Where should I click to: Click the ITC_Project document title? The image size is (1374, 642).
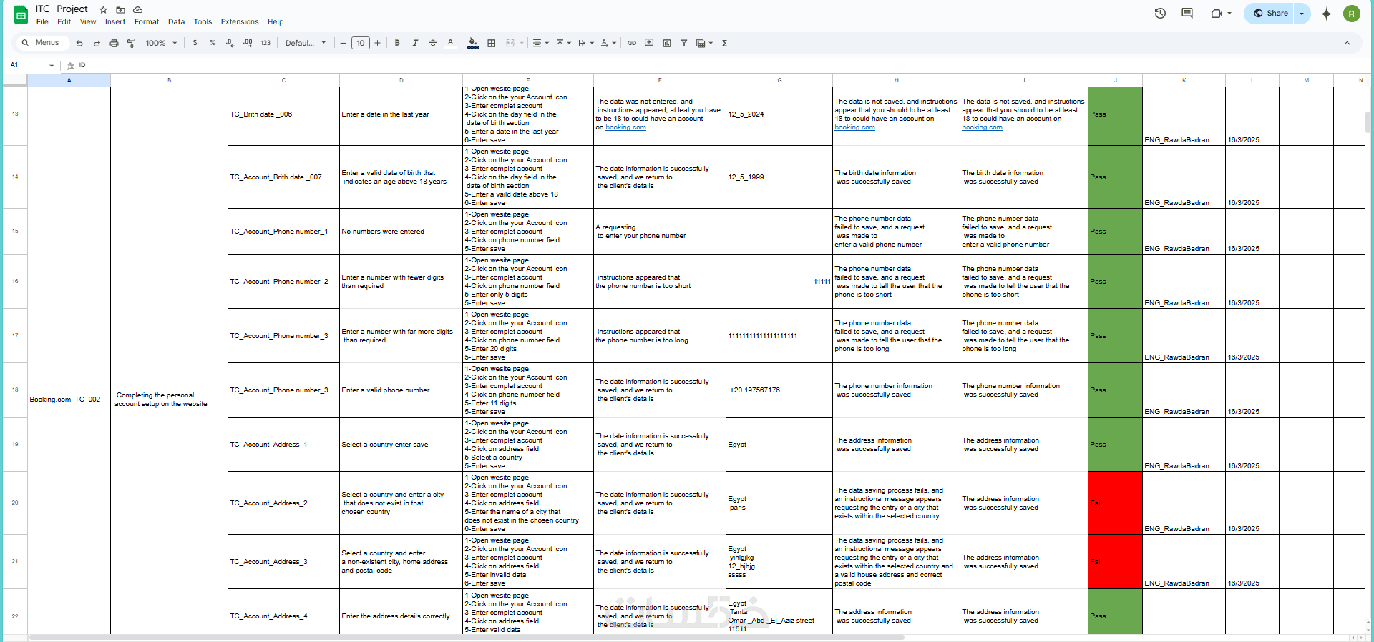62,9
